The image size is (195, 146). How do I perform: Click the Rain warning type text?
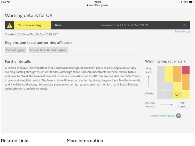pos(58,25)
